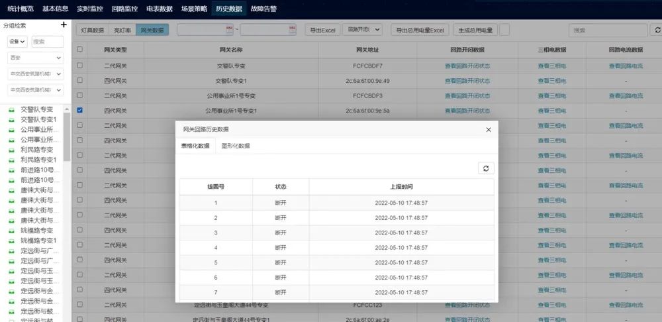662x322 pixels.
Task: Select tree item 利民路专变
Action: tap(37, 150)
